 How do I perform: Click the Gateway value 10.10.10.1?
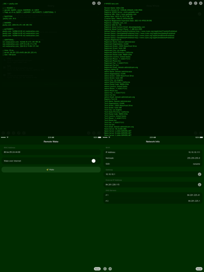[x=110, y=174]
